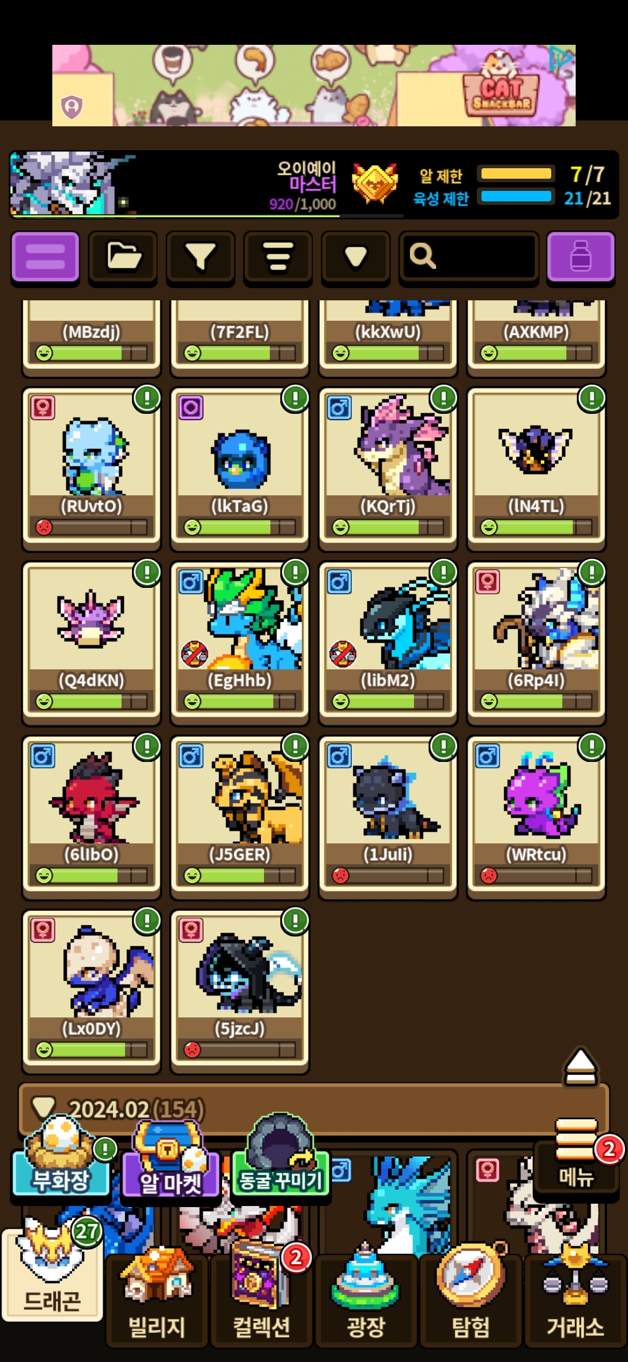Open the sort lines icon
The height and width of the screenshot is (1362, 628).
pos(278,257)
